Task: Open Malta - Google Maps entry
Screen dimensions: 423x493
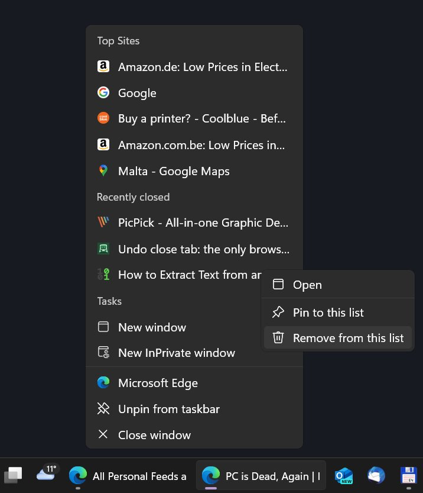Action: (194, 171)
